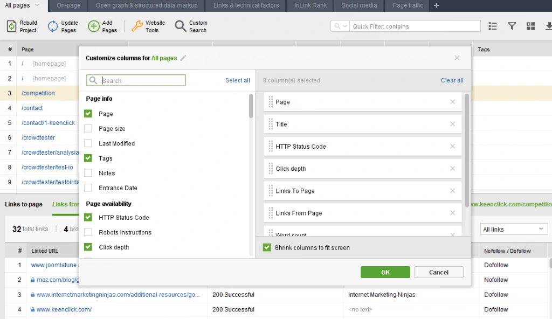Check the Robots Instructions checkbox

[x=88, y=232]
